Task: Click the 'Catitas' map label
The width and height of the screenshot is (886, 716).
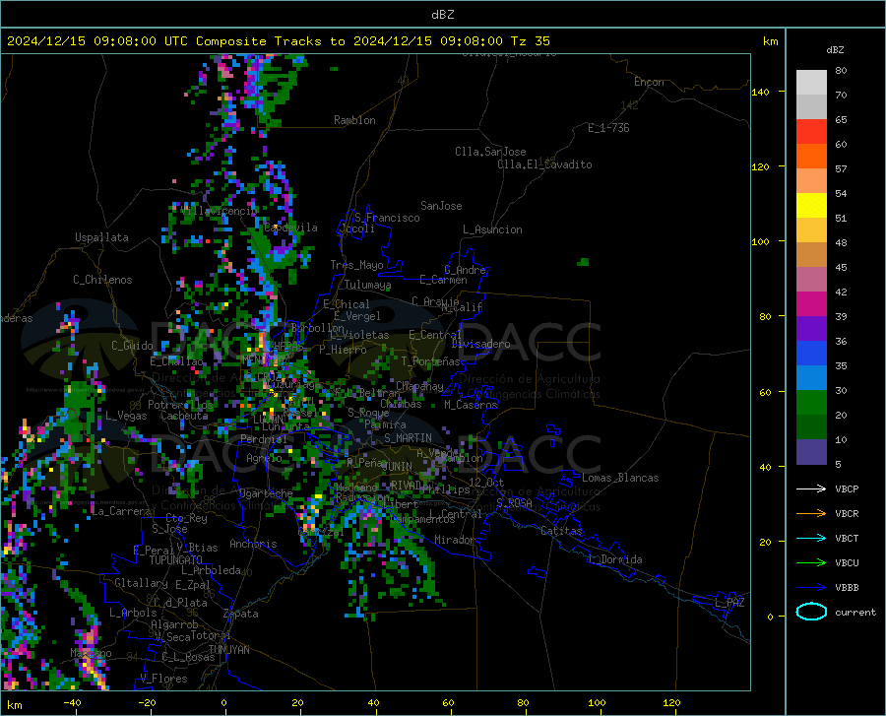Action: [x=561, y=531]
